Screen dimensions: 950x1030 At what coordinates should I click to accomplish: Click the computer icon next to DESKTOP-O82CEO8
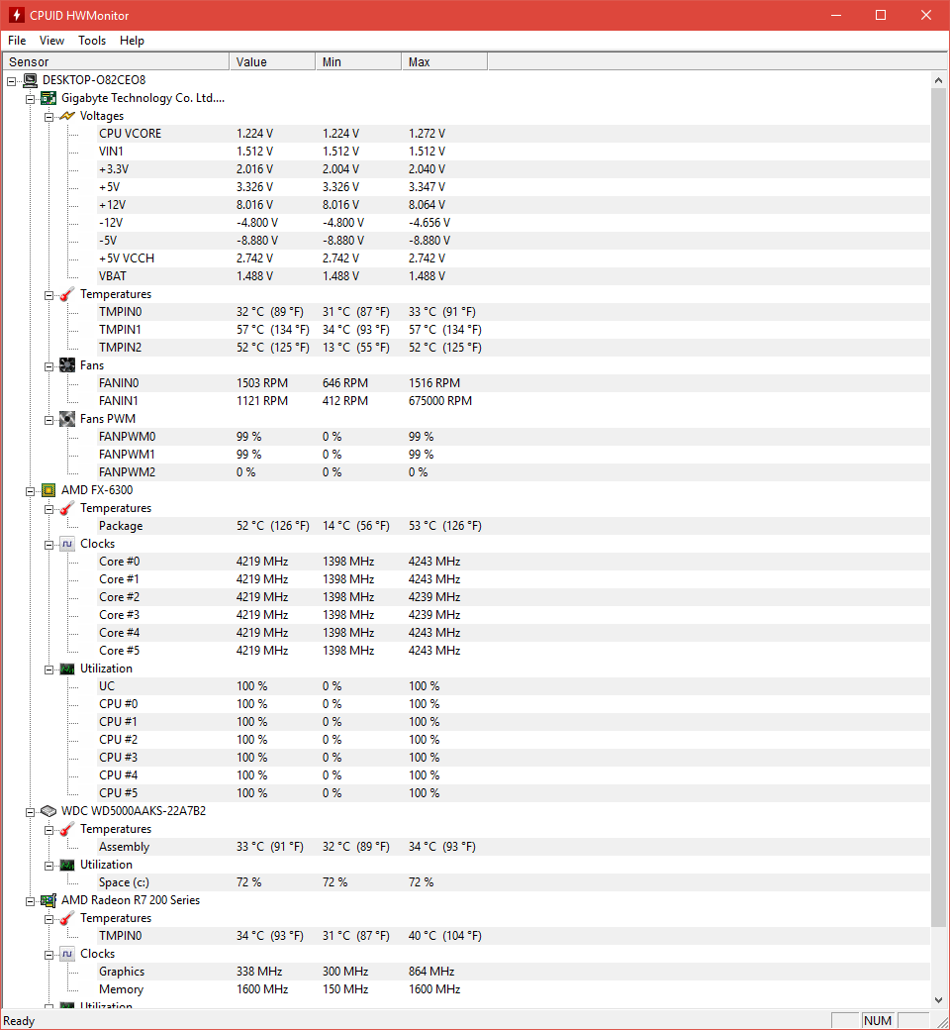click(x=31, y=80)
